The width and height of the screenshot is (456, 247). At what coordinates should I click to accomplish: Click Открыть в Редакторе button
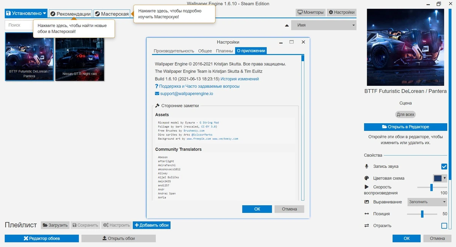[x=405, y=127]
